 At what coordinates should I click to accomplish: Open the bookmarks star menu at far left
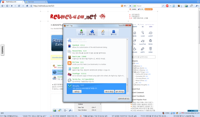click(3, 6)
